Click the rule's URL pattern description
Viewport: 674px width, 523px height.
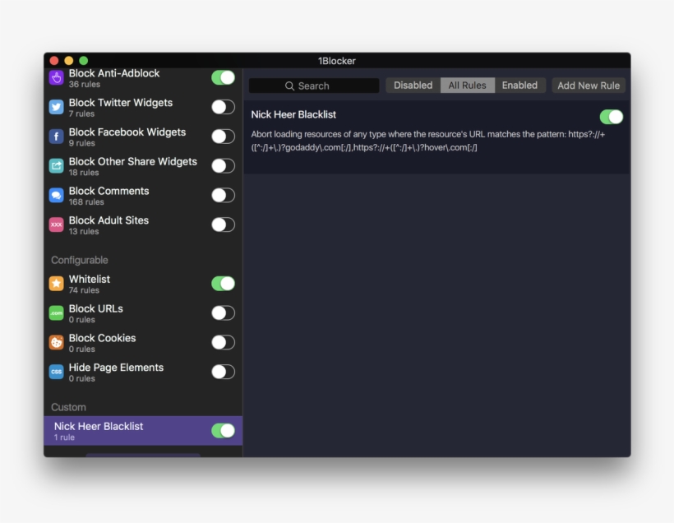pyautogui.click(x=428, y=141)
